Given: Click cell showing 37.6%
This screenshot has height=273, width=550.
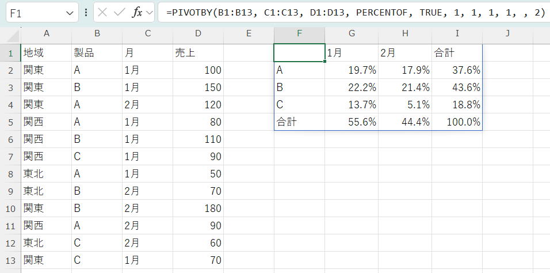Looking at the screenshot, I should [x=457, y=70].
